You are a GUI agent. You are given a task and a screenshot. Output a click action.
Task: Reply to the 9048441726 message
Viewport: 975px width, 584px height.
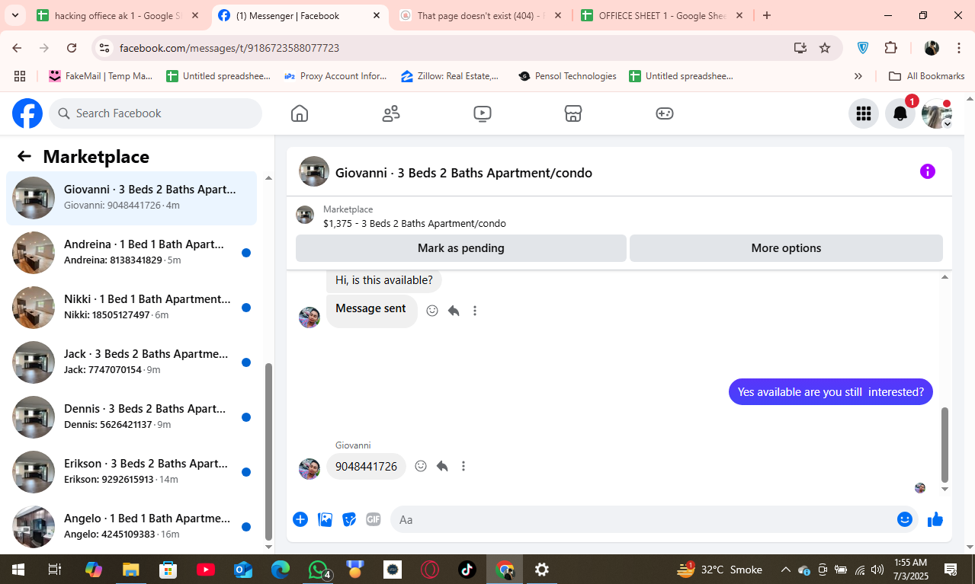442,466
